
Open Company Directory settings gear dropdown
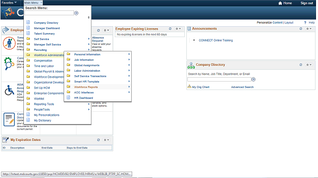(x=309, y=65)
